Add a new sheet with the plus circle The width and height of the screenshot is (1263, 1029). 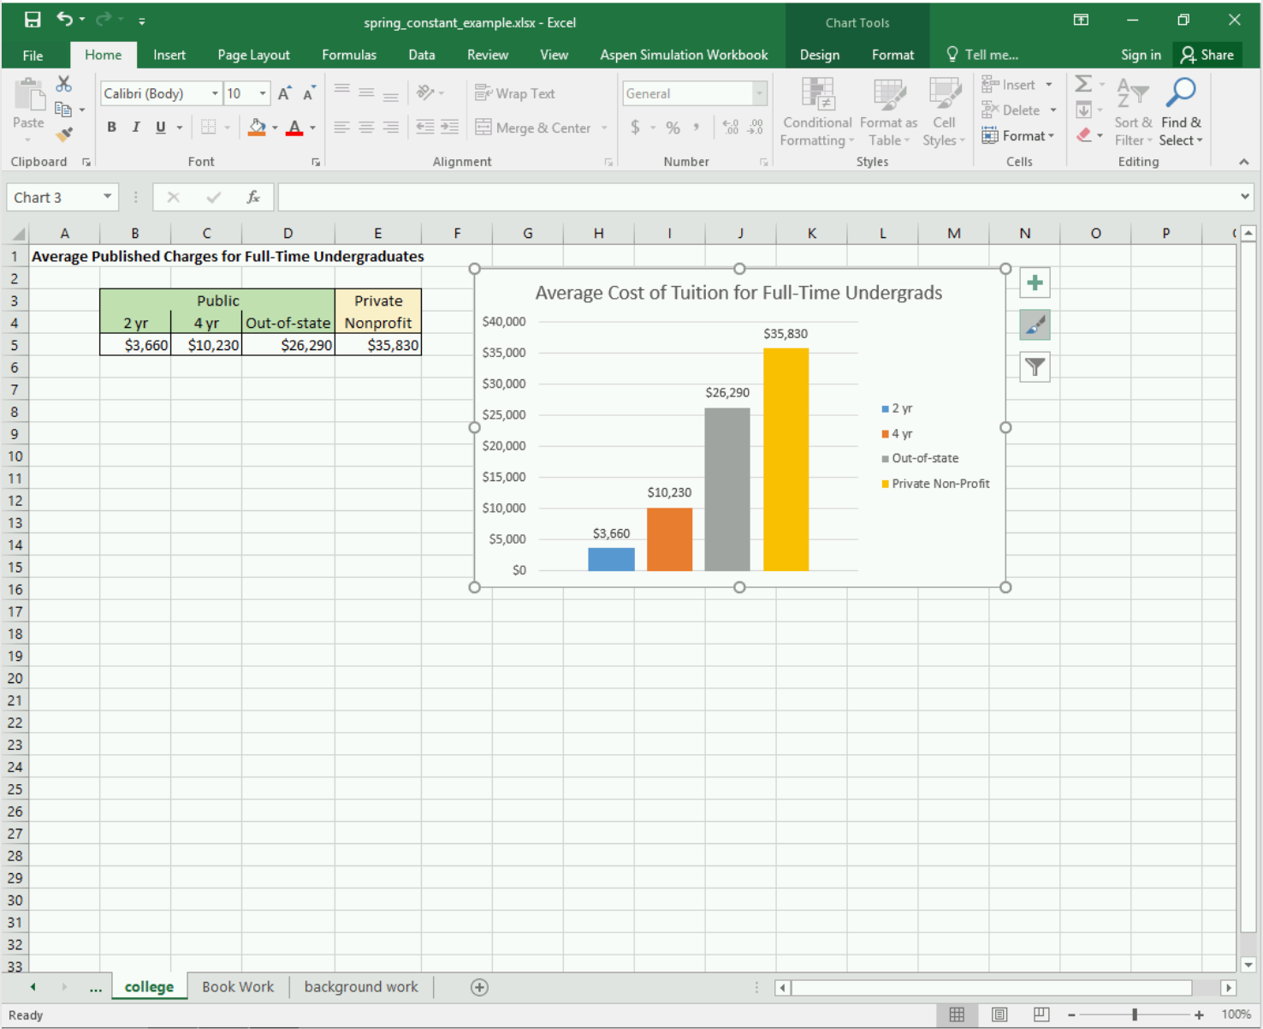(479, 988)
